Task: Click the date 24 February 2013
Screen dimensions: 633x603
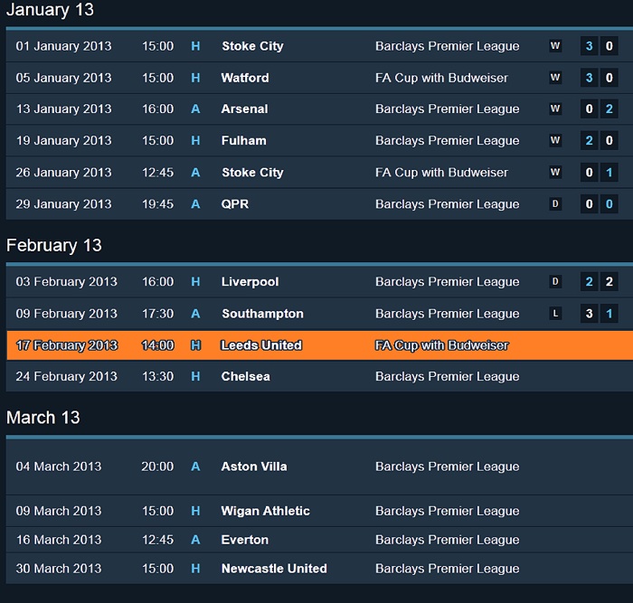Action: pyautogui.click(x=67, y=376)
